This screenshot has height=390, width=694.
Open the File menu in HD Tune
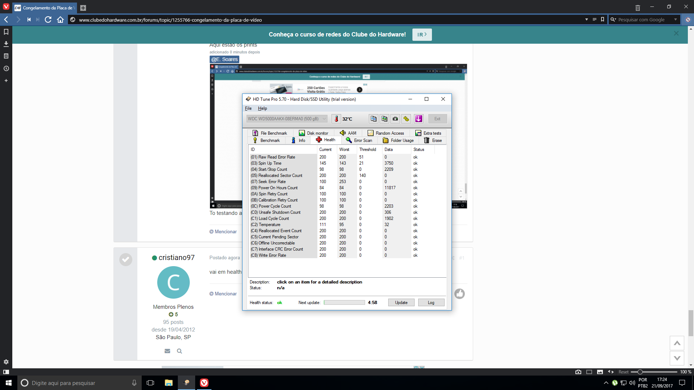point(248,108)
